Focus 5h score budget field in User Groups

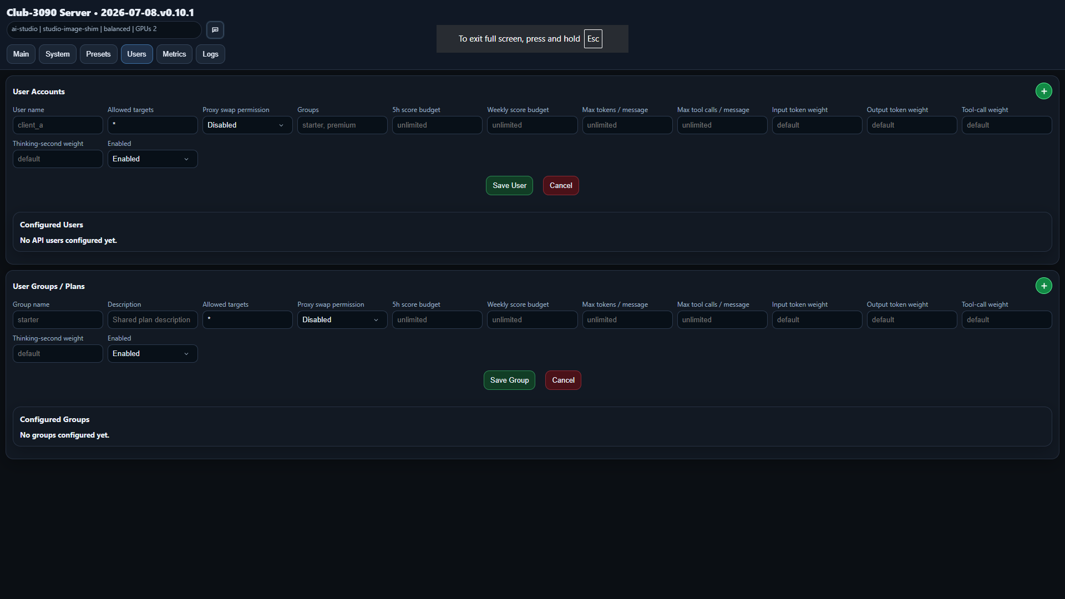click(x=437, y=320)
